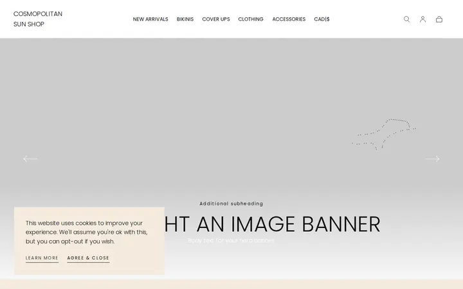The height and width of the screenshot is (289, 463).
Task: Open the shopping bag cart icon
Action: pos(439,19)
